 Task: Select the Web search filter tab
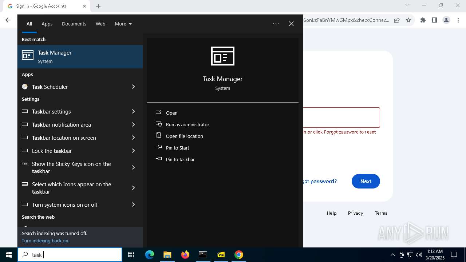point(100,24)
